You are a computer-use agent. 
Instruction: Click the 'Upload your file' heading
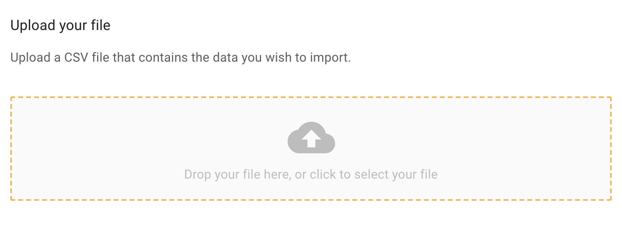click(x=60, y=25)
